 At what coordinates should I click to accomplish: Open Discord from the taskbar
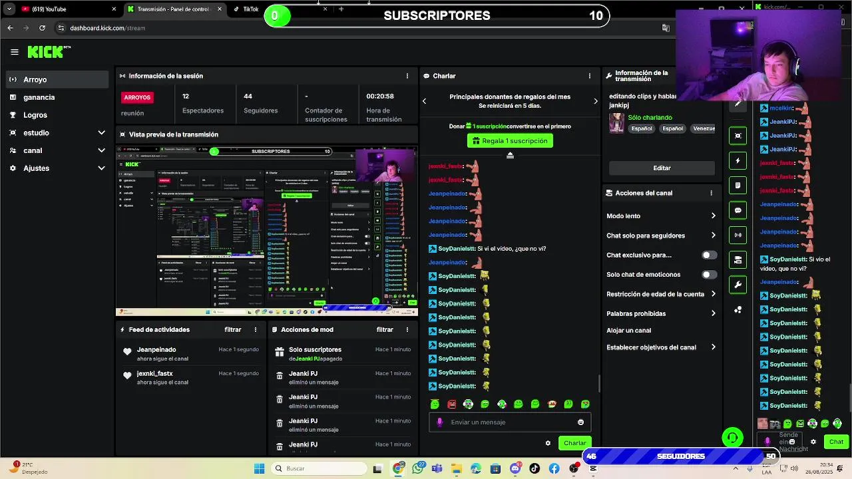515,468
